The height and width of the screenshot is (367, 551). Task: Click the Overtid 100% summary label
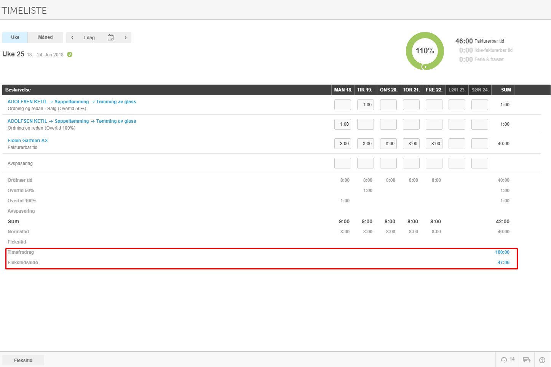coord(22,201)
